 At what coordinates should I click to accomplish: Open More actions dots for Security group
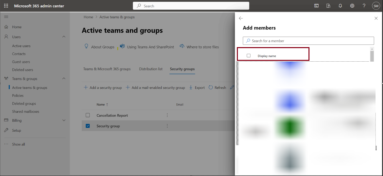click(167, 126)
